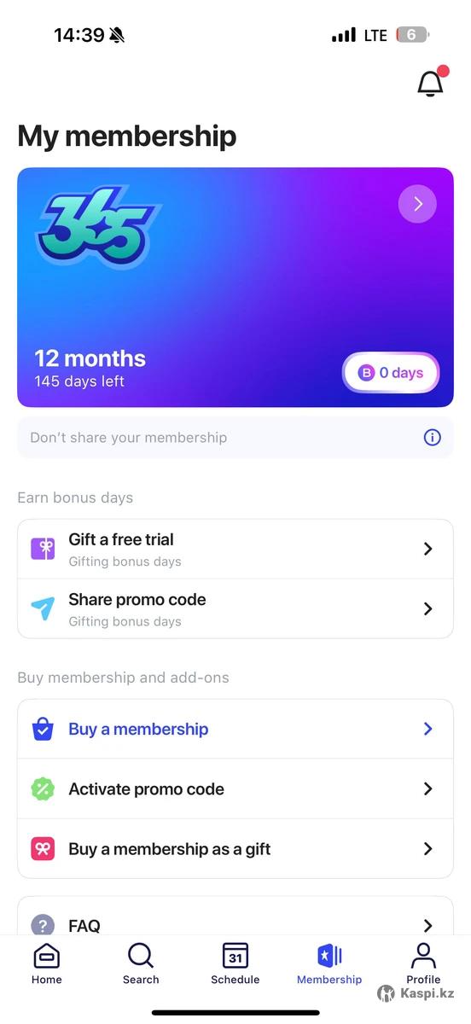Screen dimensions: 471x1024
Task: Open notifications bell icon
Action: (x=431, y=83)
